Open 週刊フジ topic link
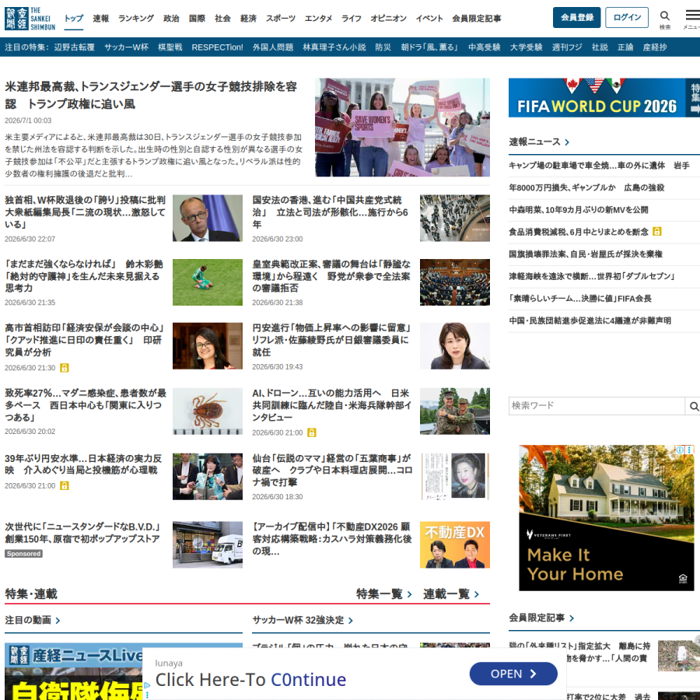This screenshot has width=700, height=700. coord(567,47)
